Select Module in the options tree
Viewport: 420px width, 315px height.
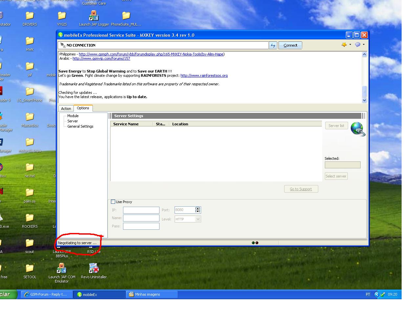pyautogui.click(x=73, y=116)
